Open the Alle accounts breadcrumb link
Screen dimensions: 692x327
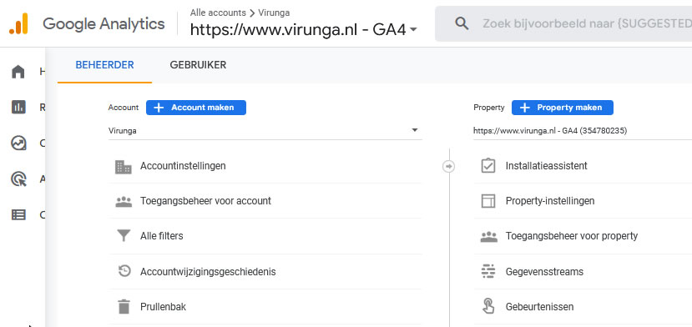218,13
